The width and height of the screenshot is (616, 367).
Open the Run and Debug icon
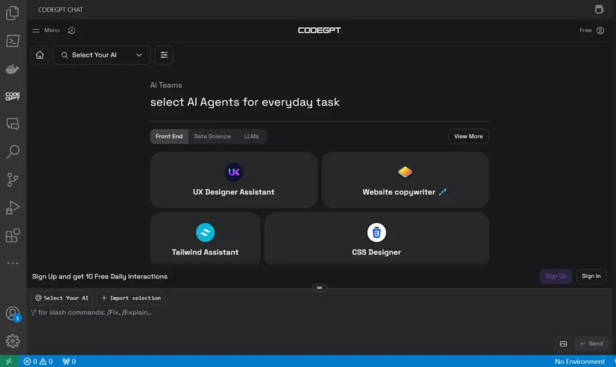point(13,208)
